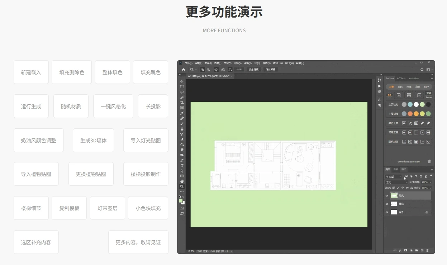Select the Move tool in Photoshop toolbar
The height and width of the screenshot is (265, 447).
pyautogui.click(x=182, y=82)
